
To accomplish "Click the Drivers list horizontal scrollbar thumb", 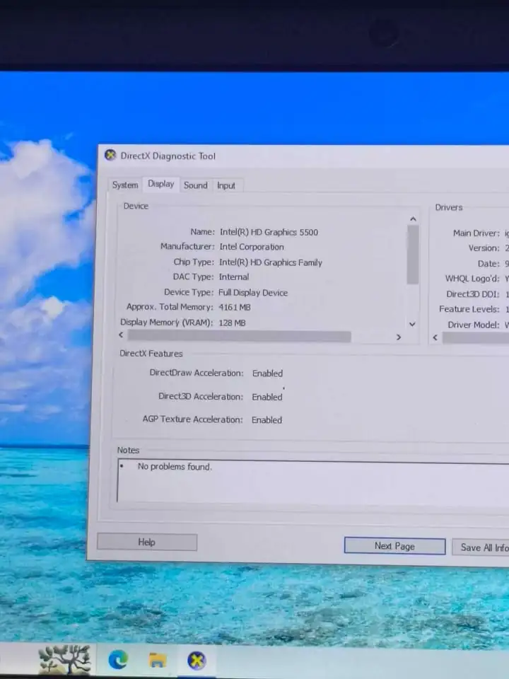I will tap(476, 338).
